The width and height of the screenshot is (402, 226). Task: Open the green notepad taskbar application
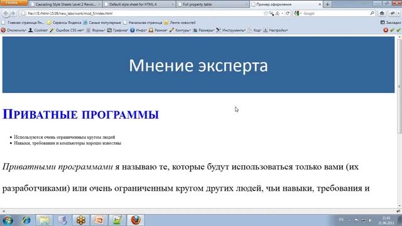[117, 220]
